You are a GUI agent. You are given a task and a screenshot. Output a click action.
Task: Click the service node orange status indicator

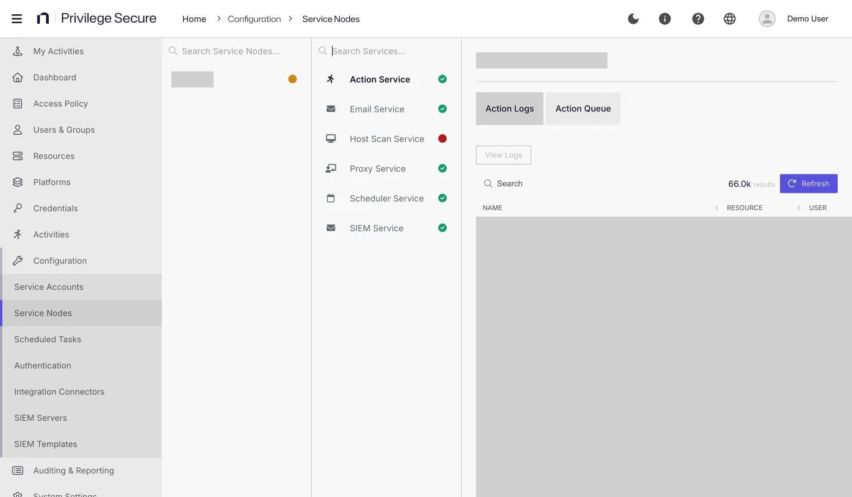pyautogui.click(x=292, y=79)
